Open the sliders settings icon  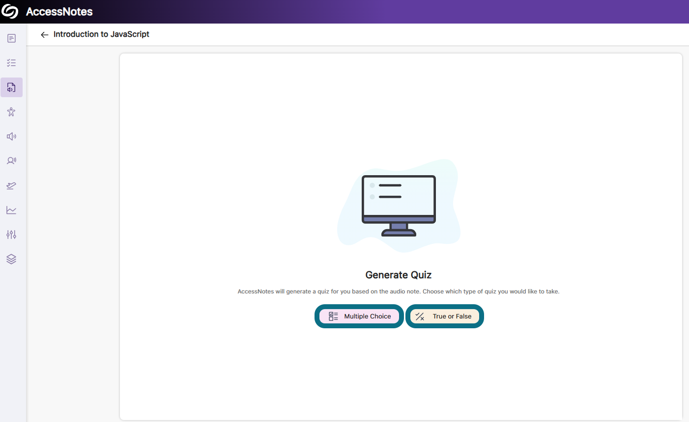tap(11, 235)
